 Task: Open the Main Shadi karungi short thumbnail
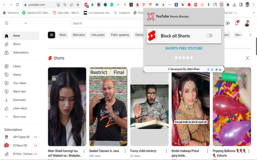tap(67, 107)
